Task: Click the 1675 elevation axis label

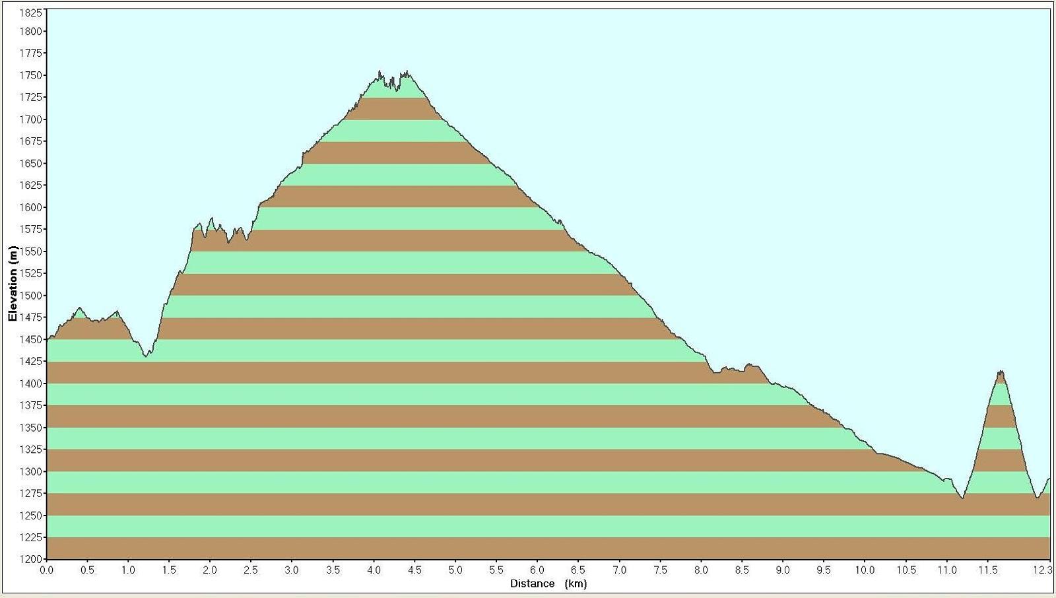Action: pos(31,141)
